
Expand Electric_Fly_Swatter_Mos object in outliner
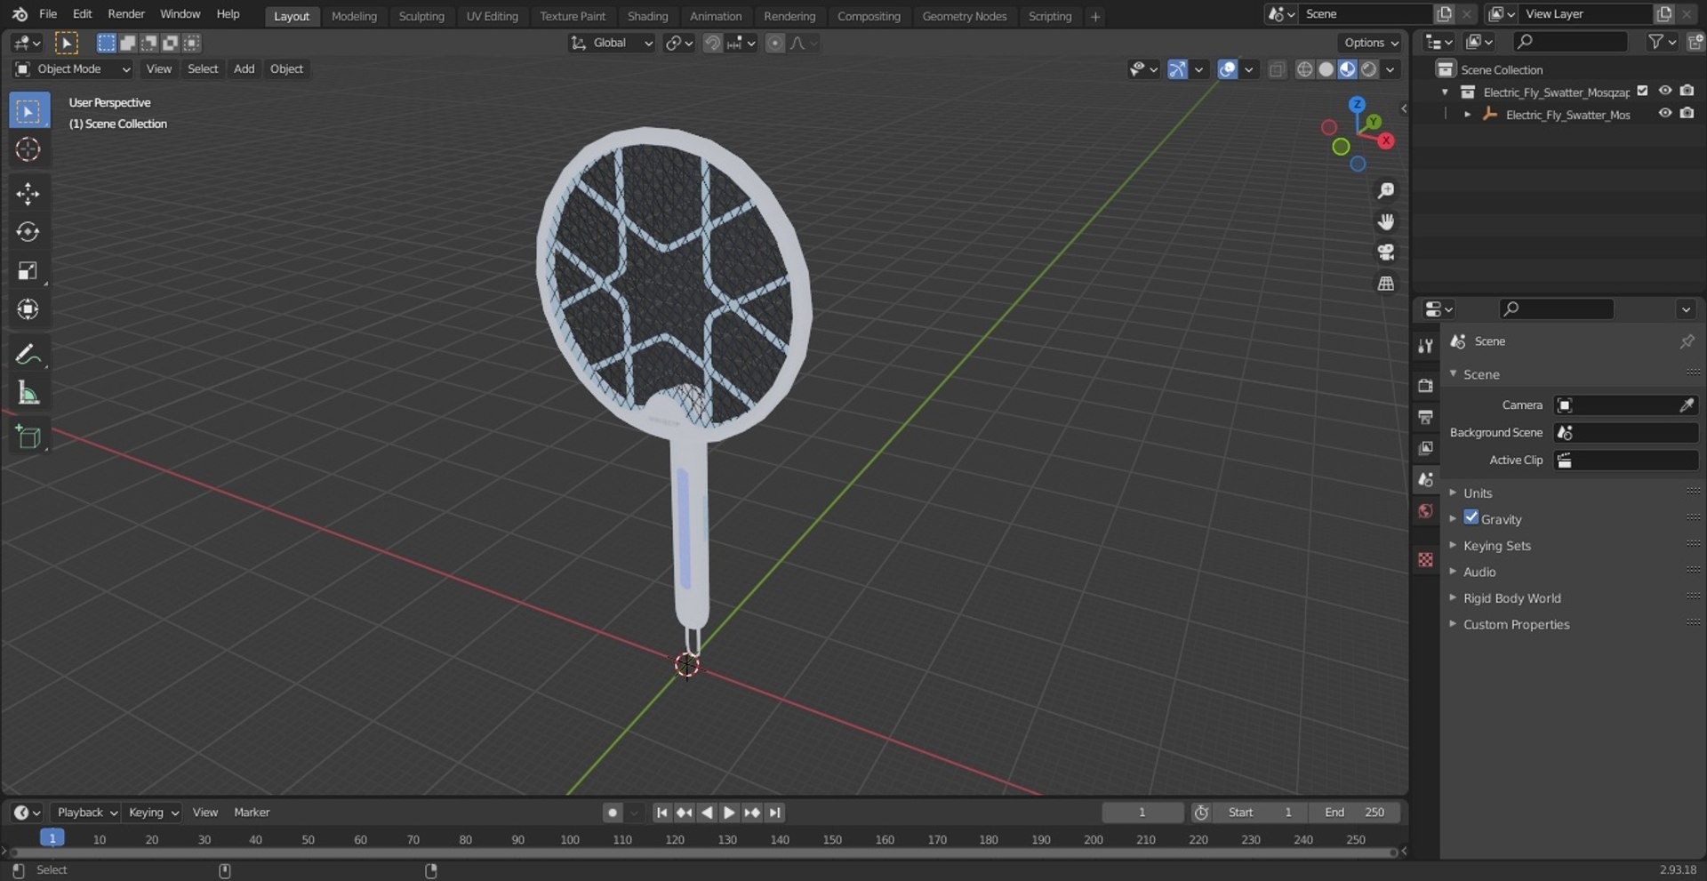[x=1467, y=115]
